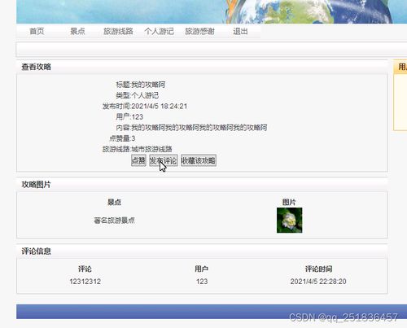Open 旅游线路 in the navigation bar
This screenshot has width=407, height=328.
pyautogui.click(x=118, y=31)
